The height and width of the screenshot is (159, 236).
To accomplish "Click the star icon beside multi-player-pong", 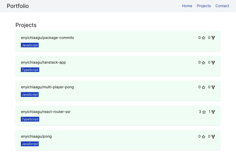I will click(203, 87).
